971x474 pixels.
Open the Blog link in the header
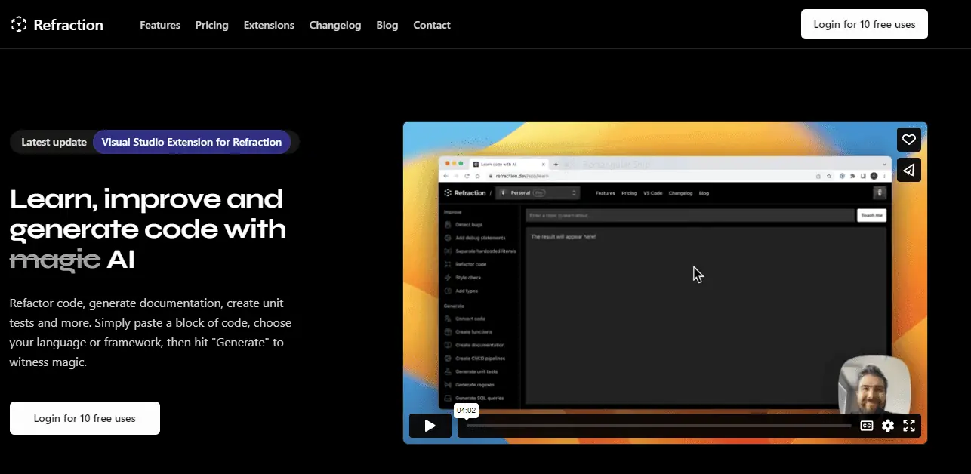(387, 25)
